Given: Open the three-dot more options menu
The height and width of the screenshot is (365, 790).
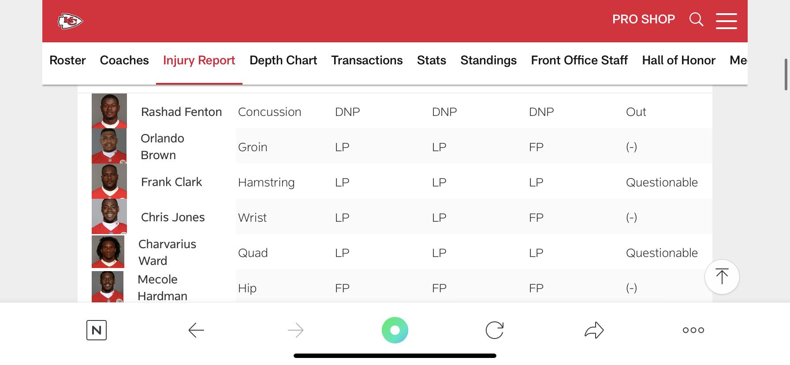Looking at the screenshot, I should (x=693, y=330).
